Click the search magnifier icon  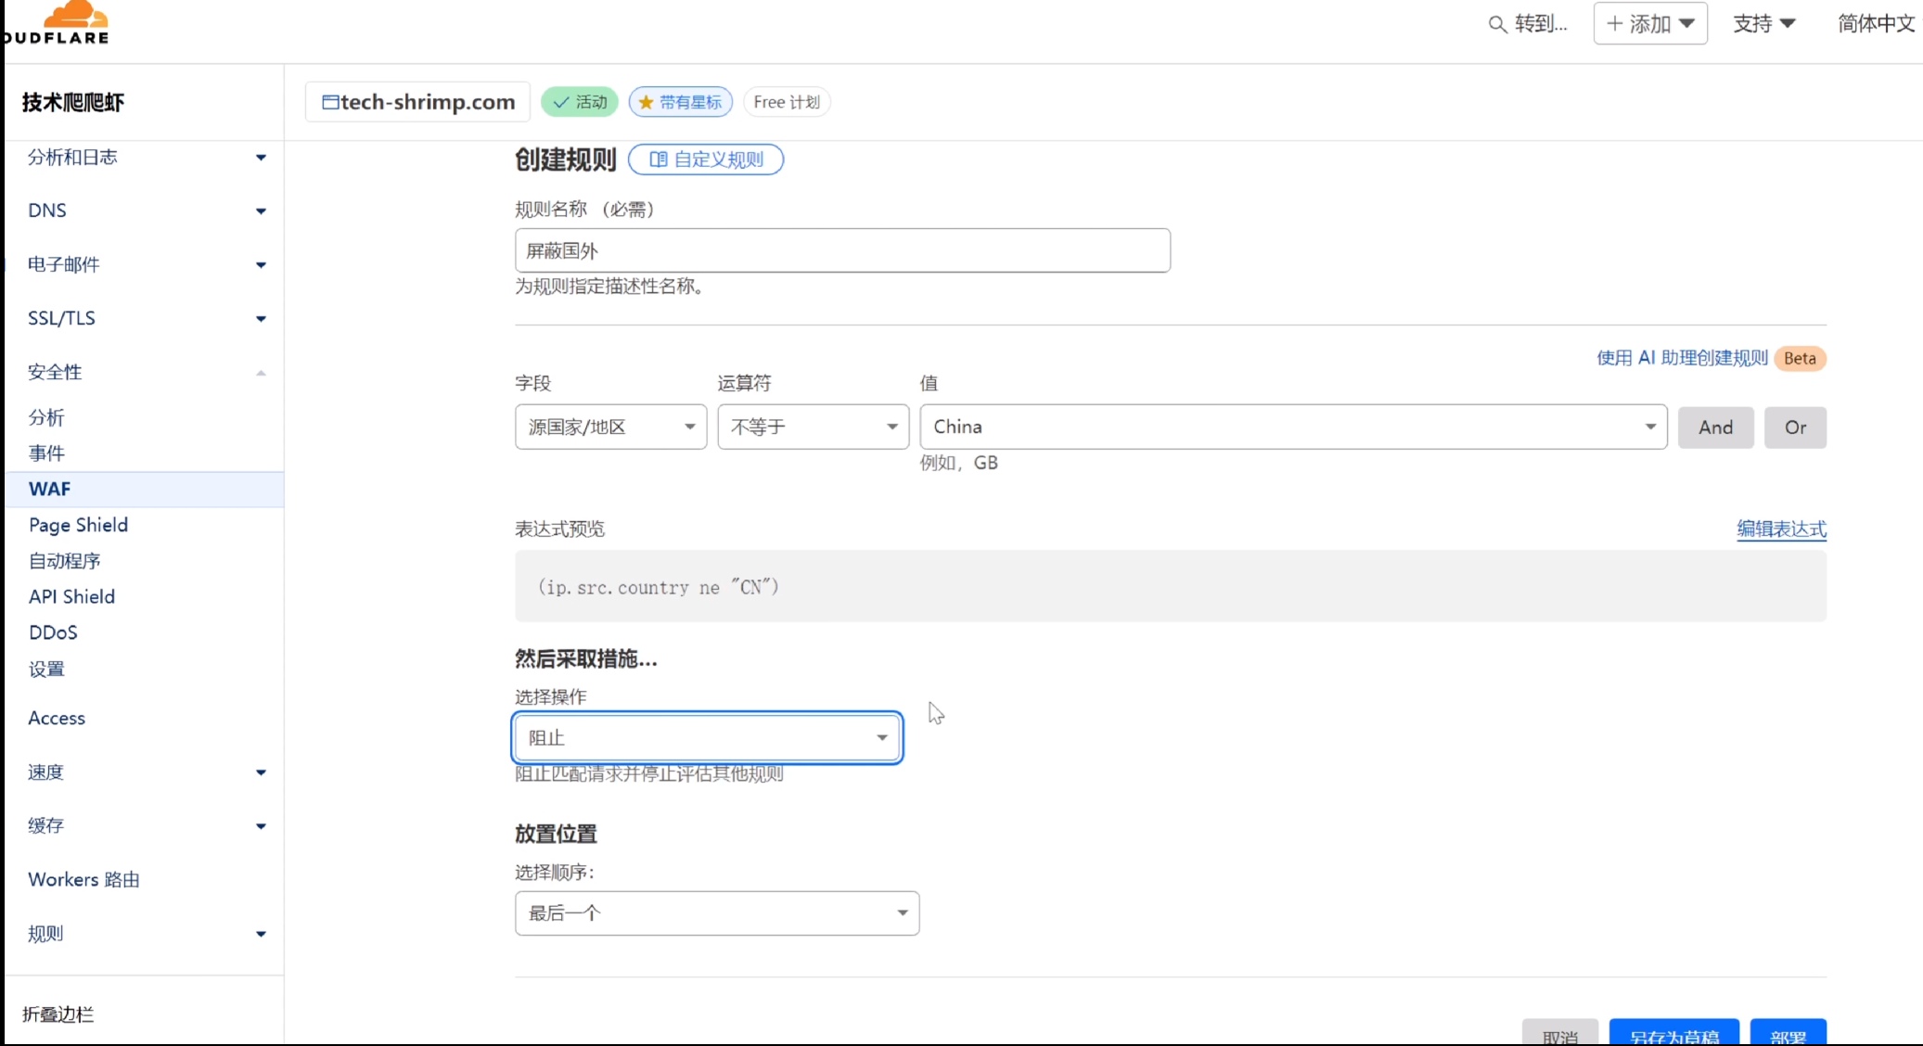[x=1496, y=25]
